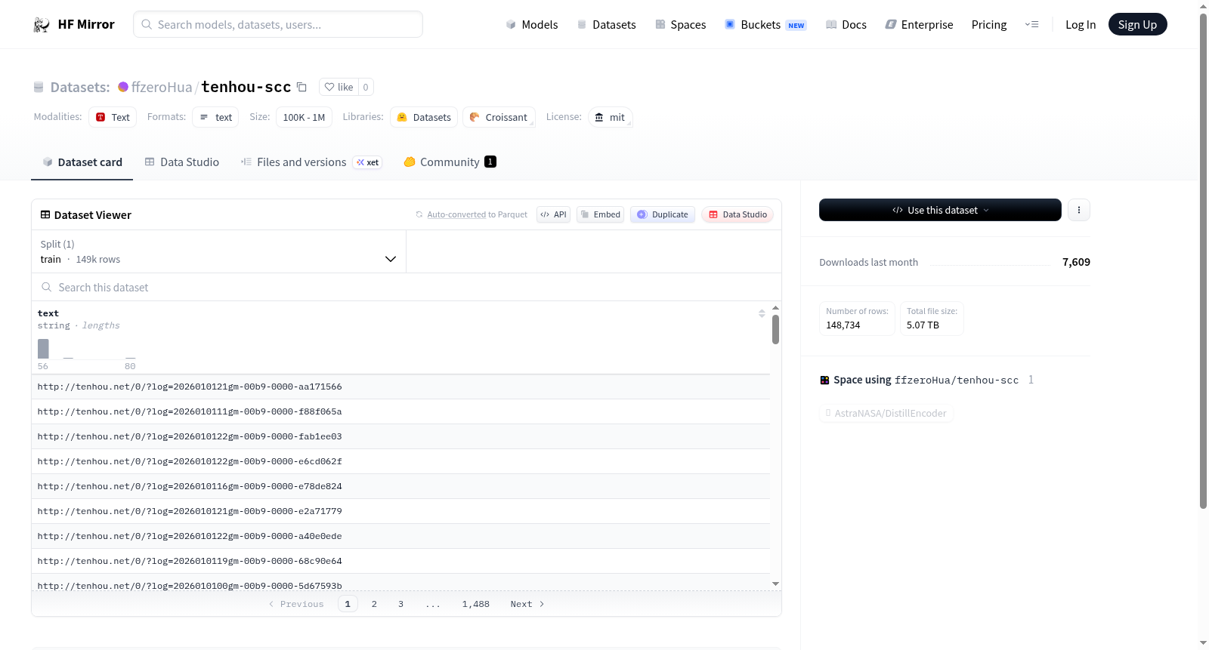1209x650 pixels.
Task: Select the Text modality tag
Action: [113, 117]
